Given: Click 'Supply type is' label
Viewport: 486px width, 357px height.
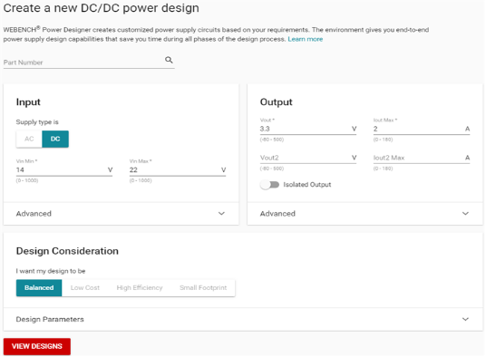Looking at the screenshot, I should tap(37, 122).
